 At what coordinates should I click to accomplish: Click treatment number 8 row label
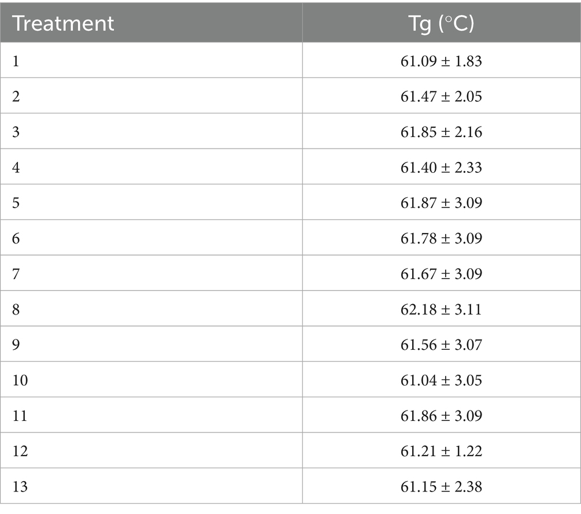16,309
